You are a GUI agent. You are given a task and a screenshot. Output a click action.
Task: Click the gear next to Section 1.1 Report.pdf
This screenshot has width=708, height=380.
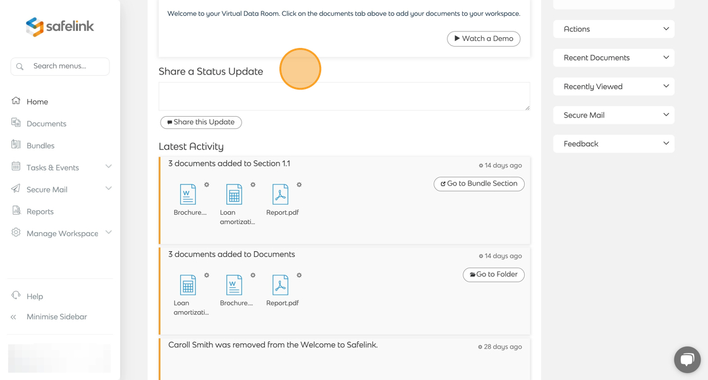299,185
